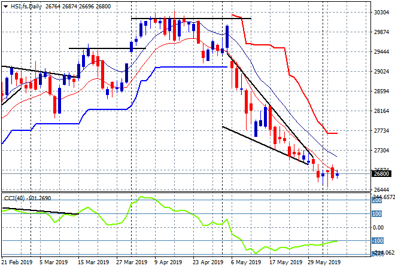The width and height of the screenshot is (395, 269).
Task: Select the black resistance line above April candles
Action: (191, 19)
